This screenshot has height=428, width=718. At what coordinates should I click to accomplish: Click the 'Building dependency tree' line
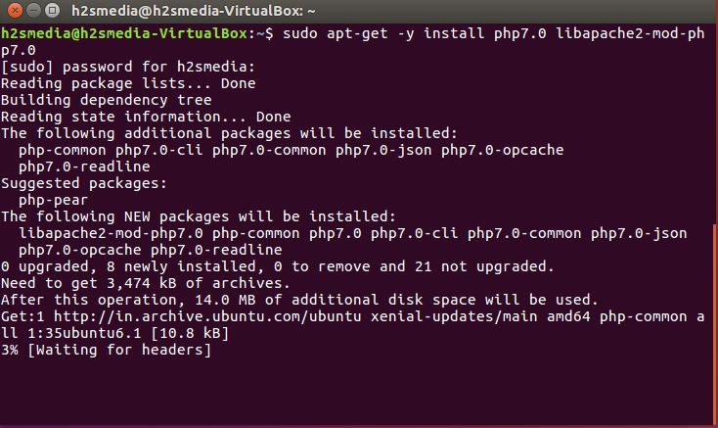107,100
